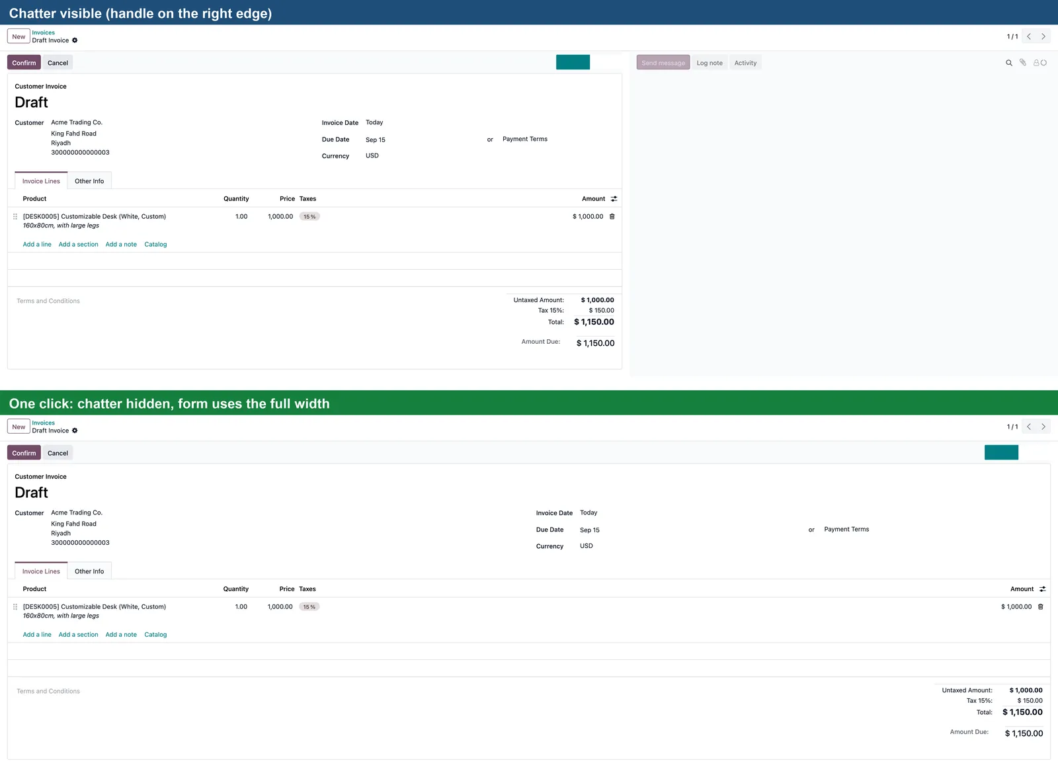This screenshot has height=767, width=1058.
Task: Open optional columns toggle in chatter-visible view
Action: click(x=614, y=198)
